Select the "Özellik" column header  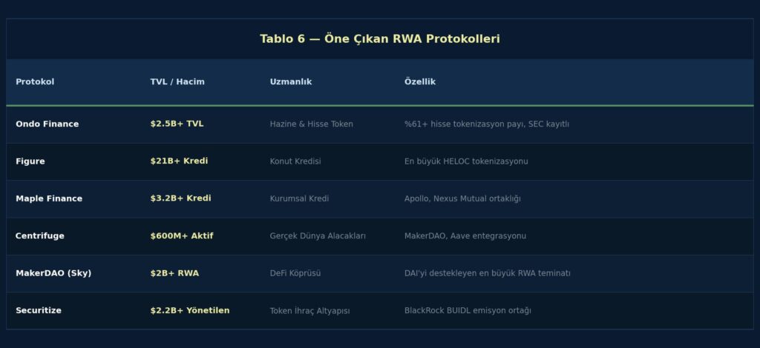[420, 82]
